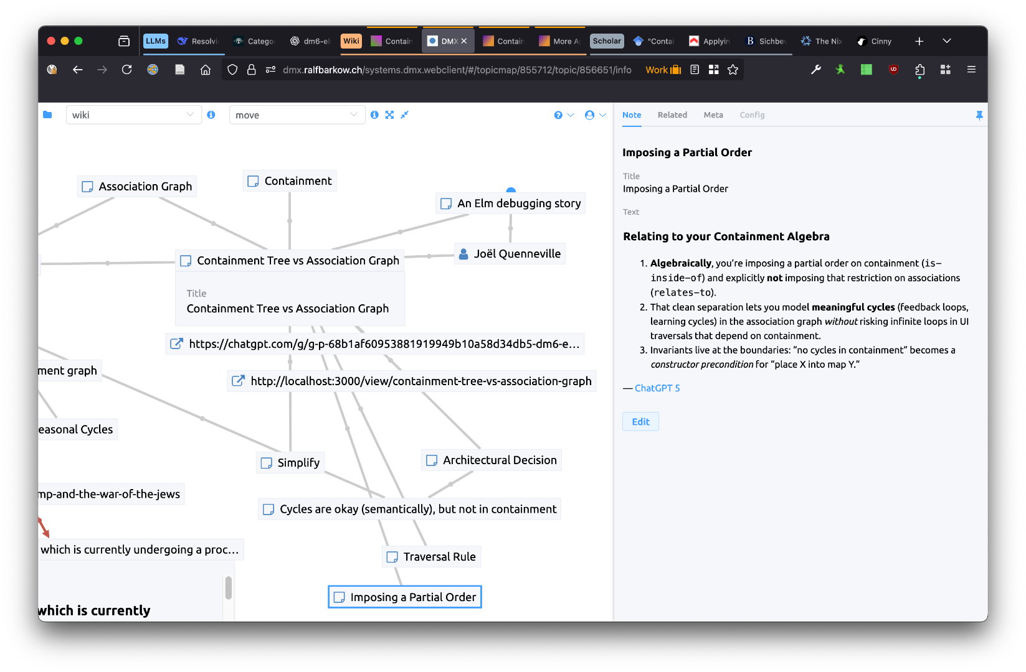Image resolution: width=1026 pixels, height=672 pixels.
Task: Show info for the move topicmap
Action: tap(374, 115)
